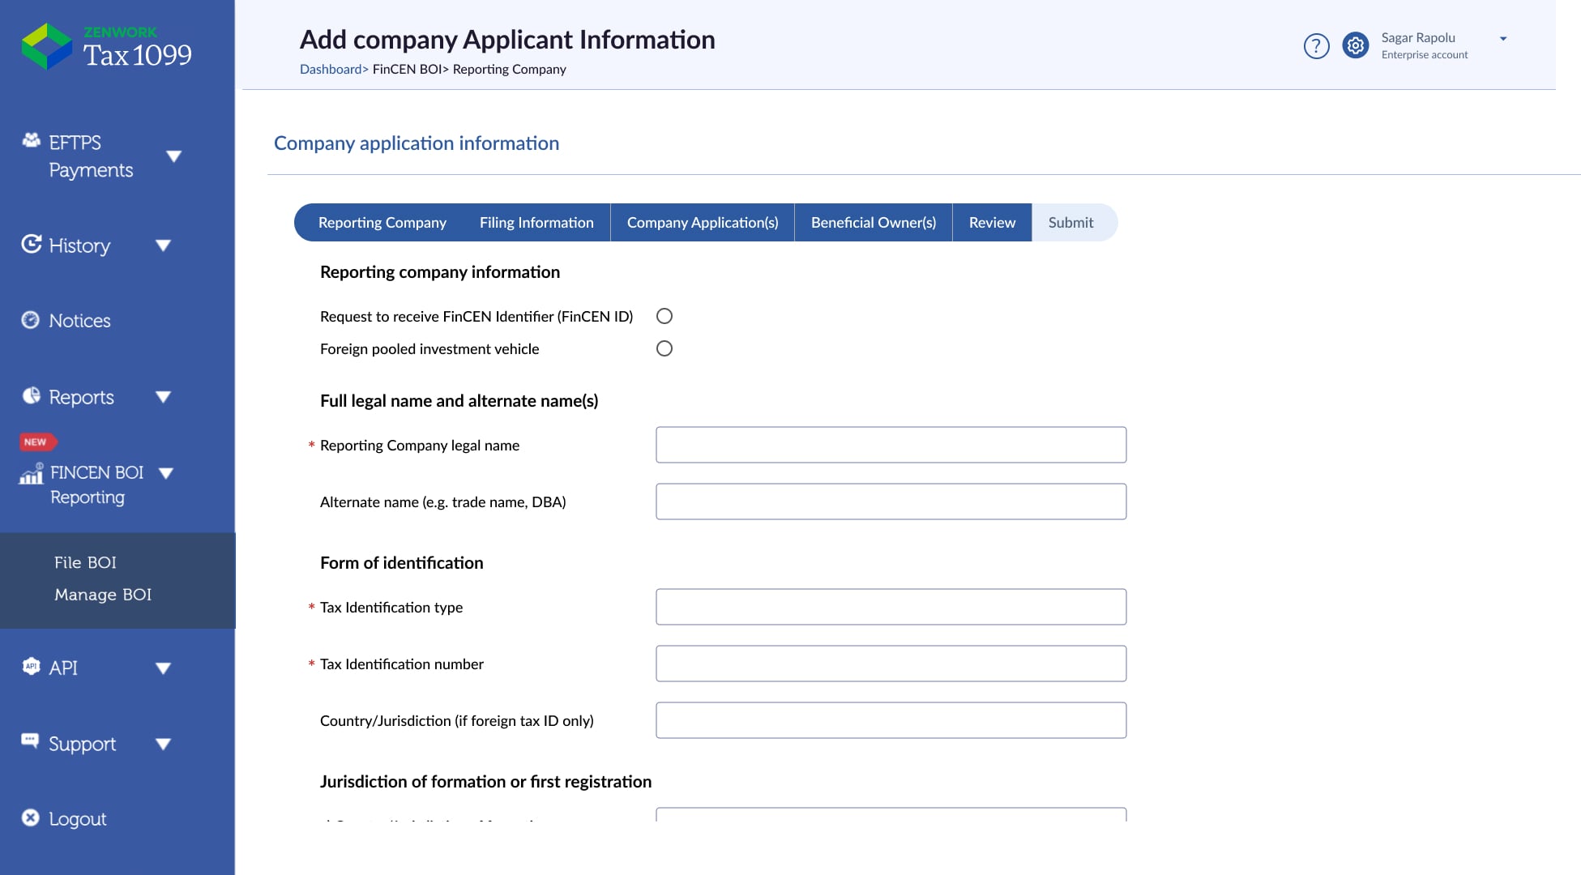Open the Country/Jurisdiction foreign tax ID field

(x=891, y=720)
